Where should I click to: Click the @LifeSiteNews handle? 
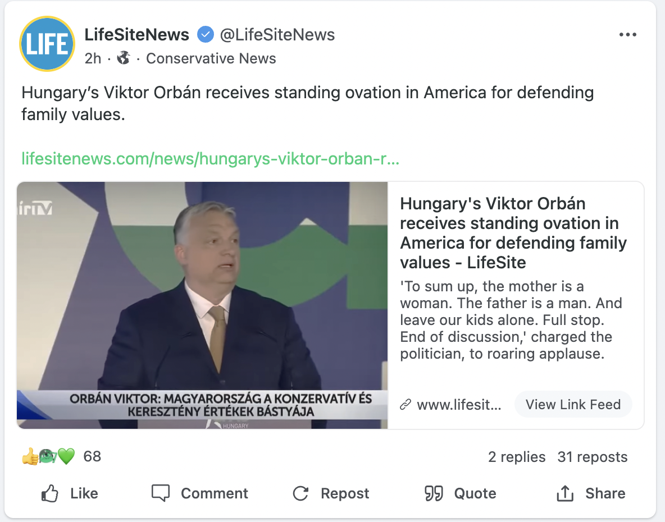click(277, 34)
